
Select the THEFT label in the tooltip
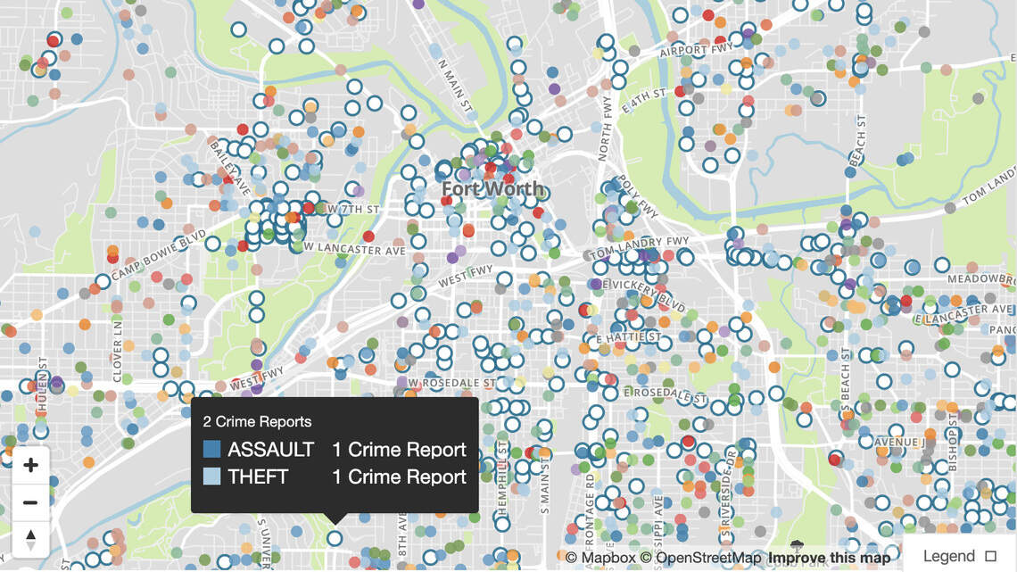click(x=258, y=477)
